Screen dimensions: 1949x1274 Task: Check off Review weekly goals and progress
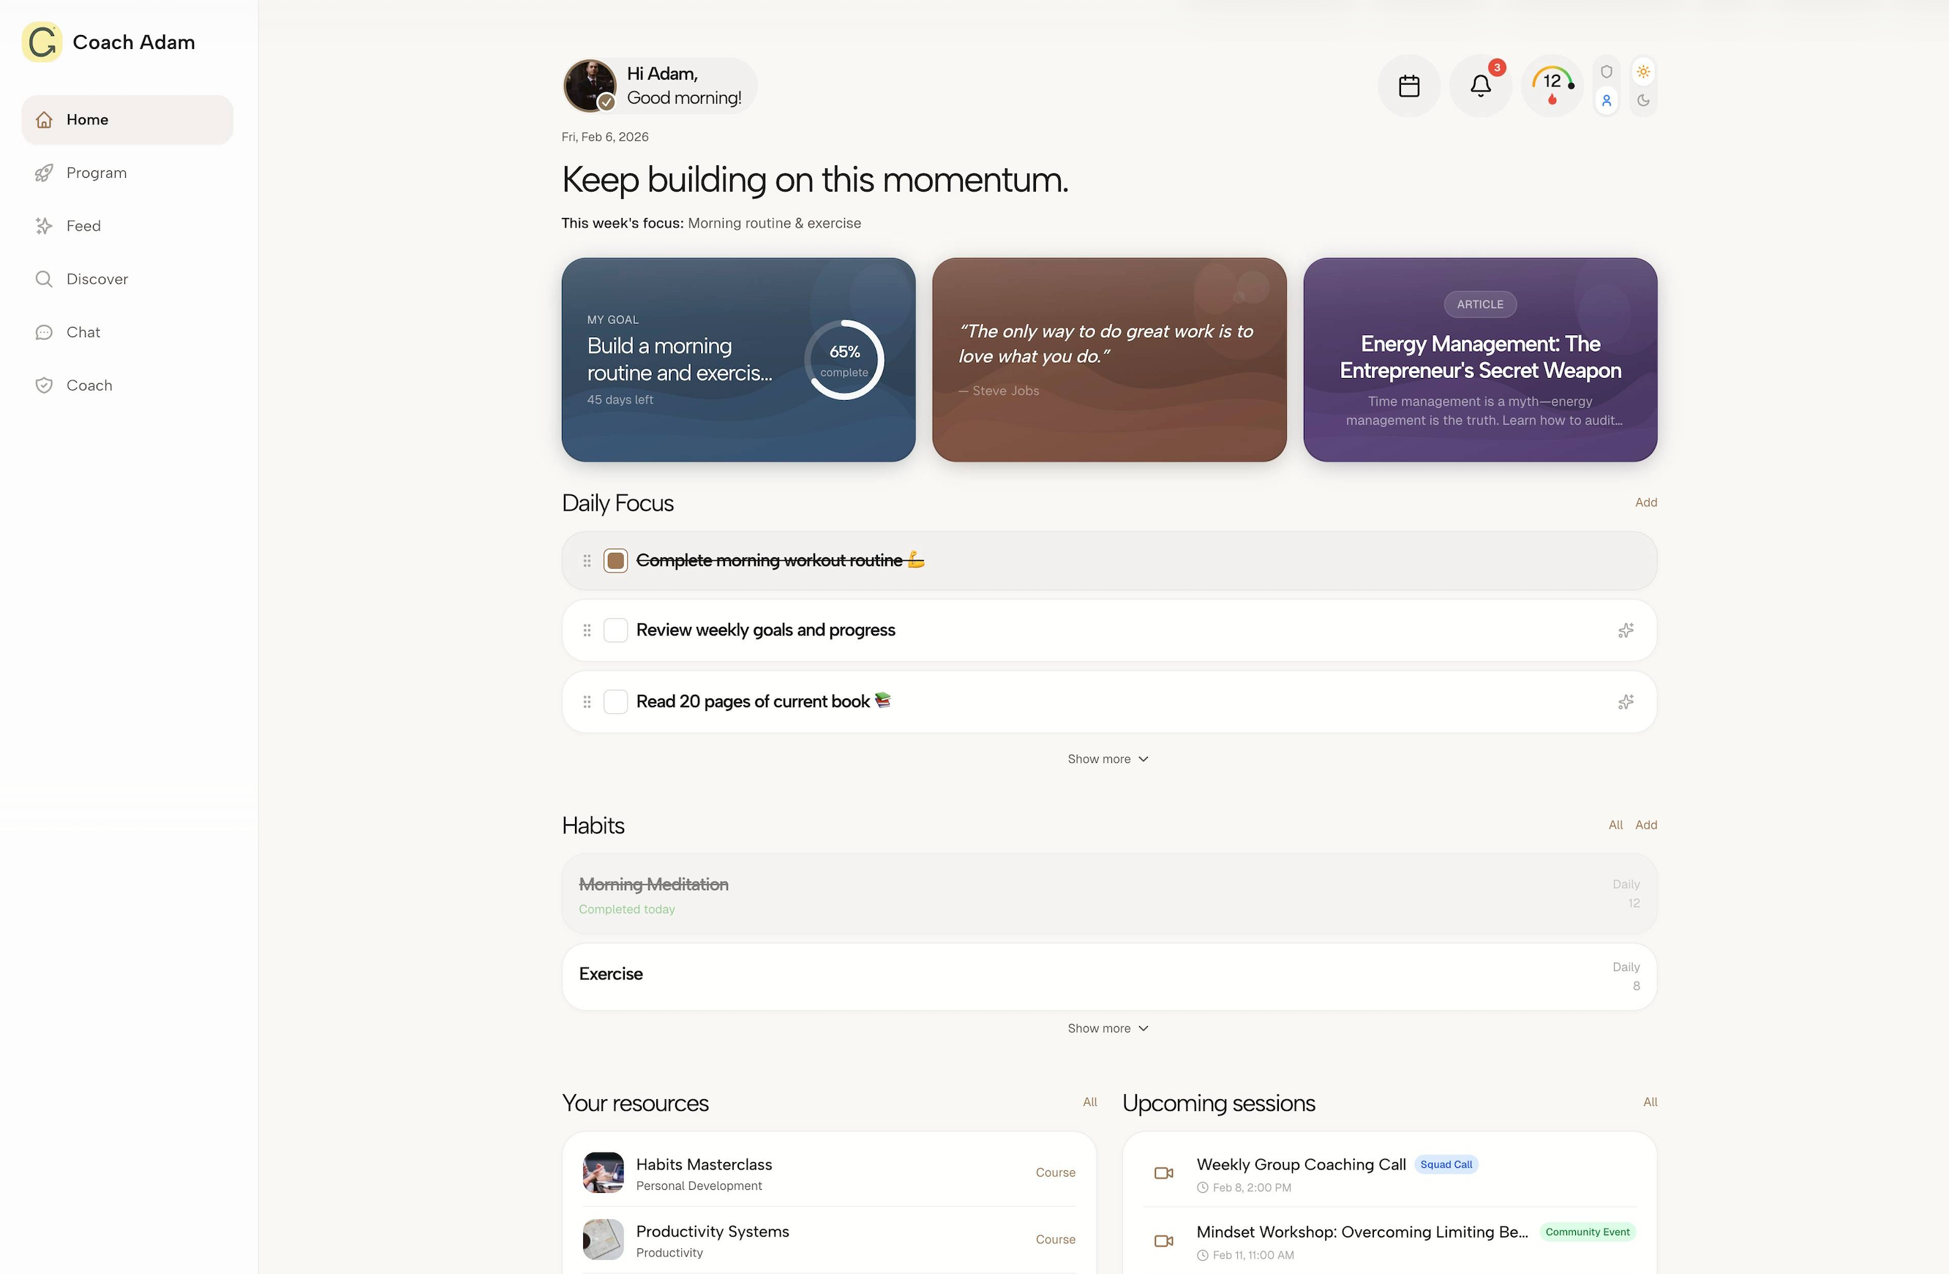point(615,630)
